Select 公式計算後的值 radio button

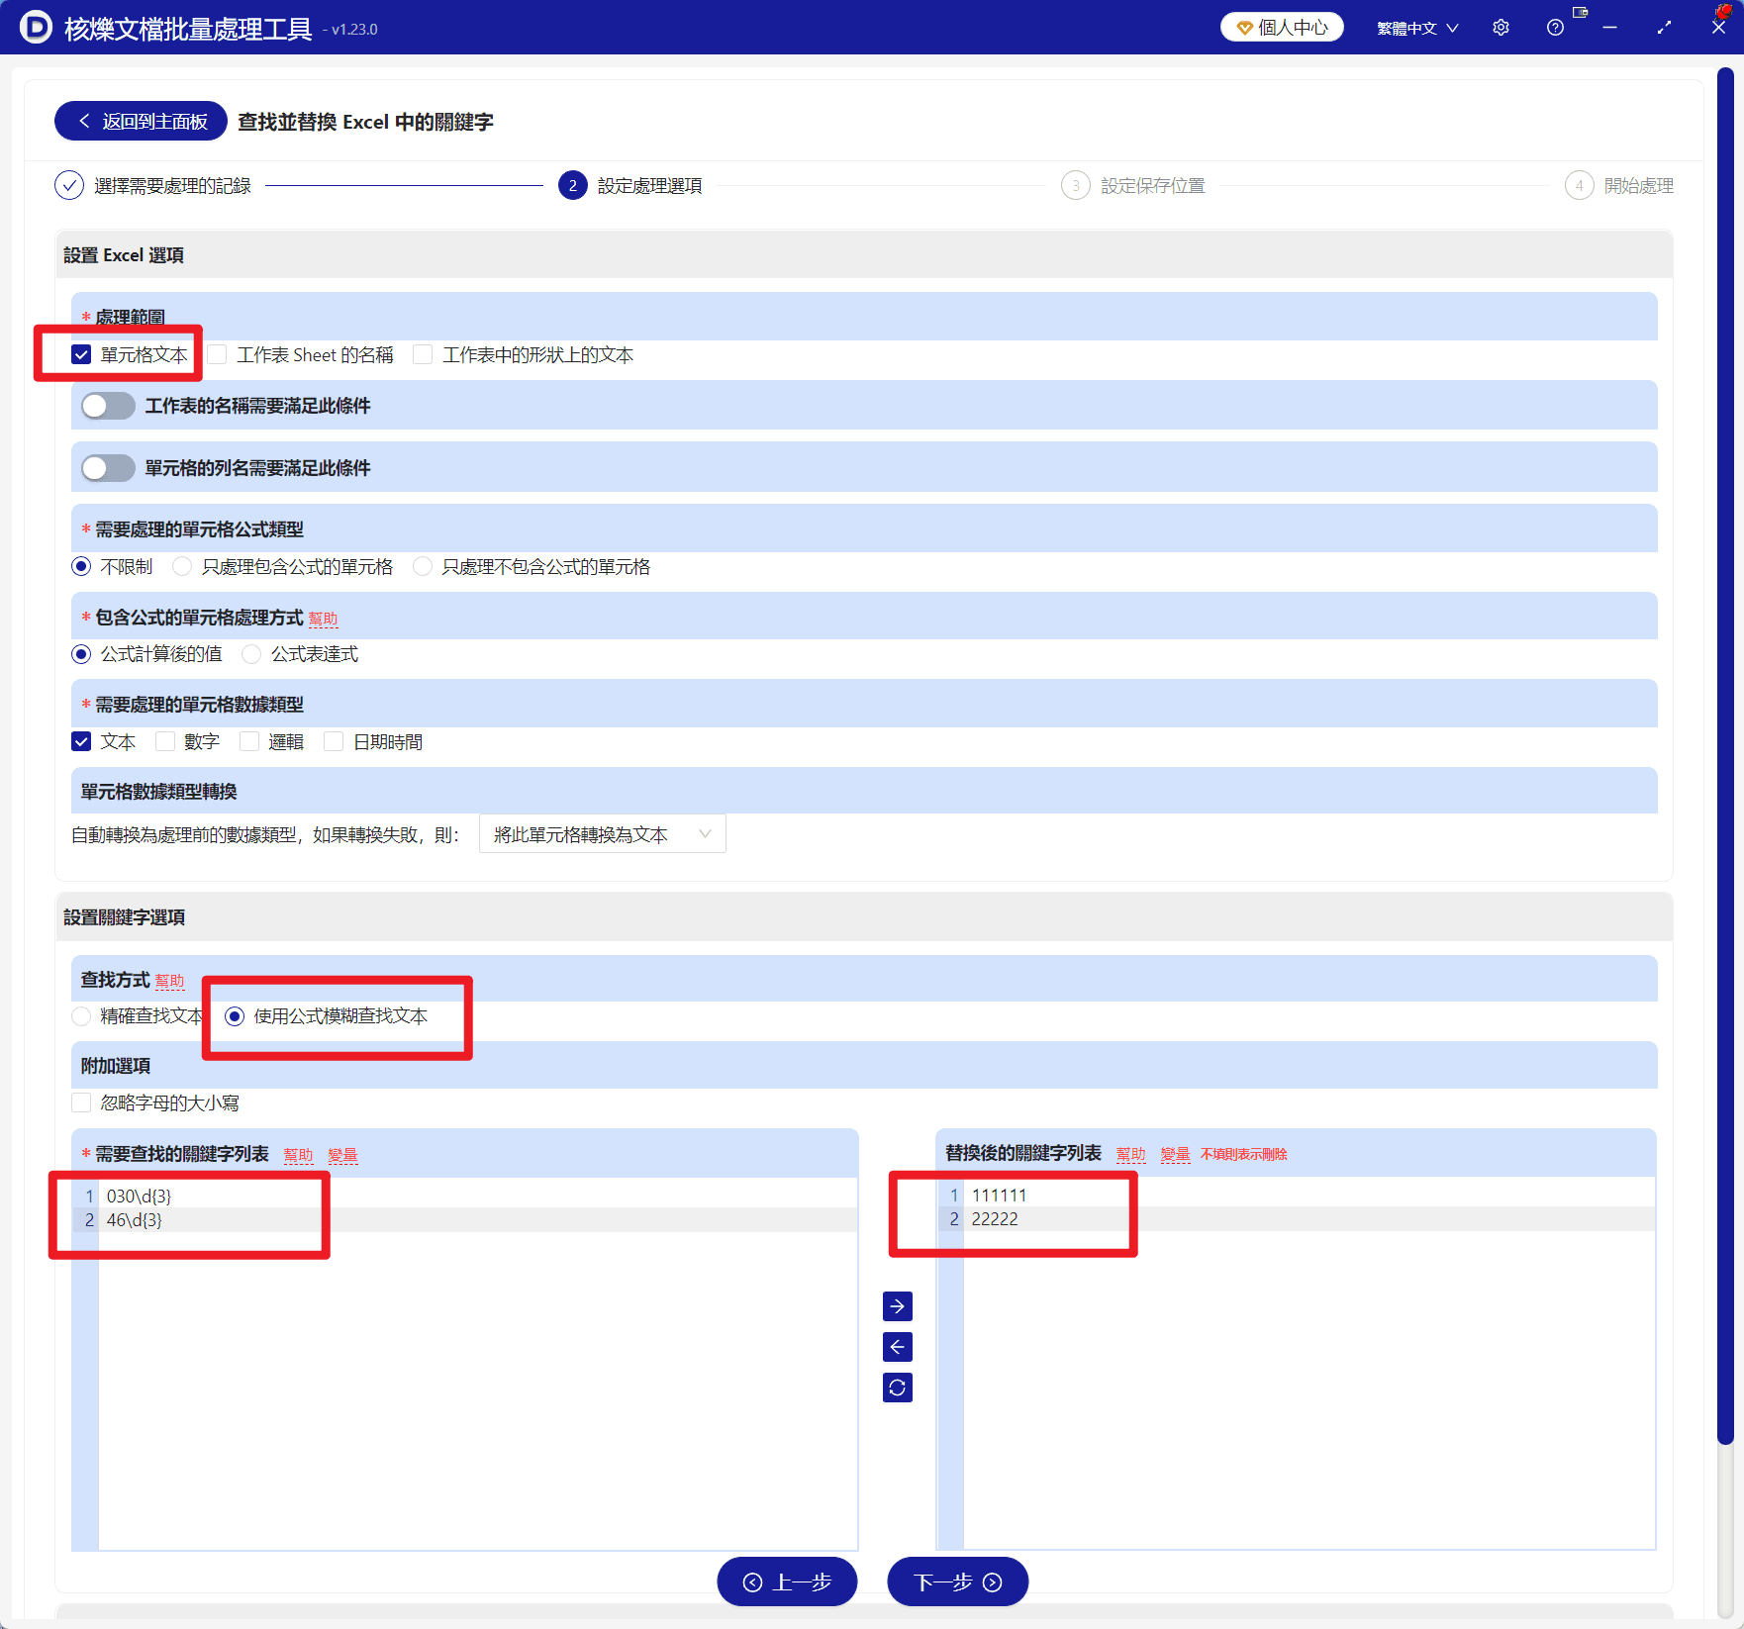(x=81, y=654)
